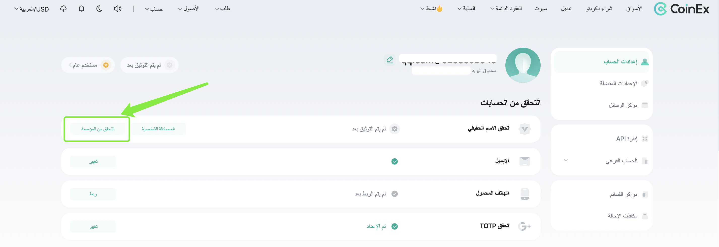Image resolution: width=719 pixels, height=247 pixels.
Task: Click the profile avatar picture
Action: 523,65
